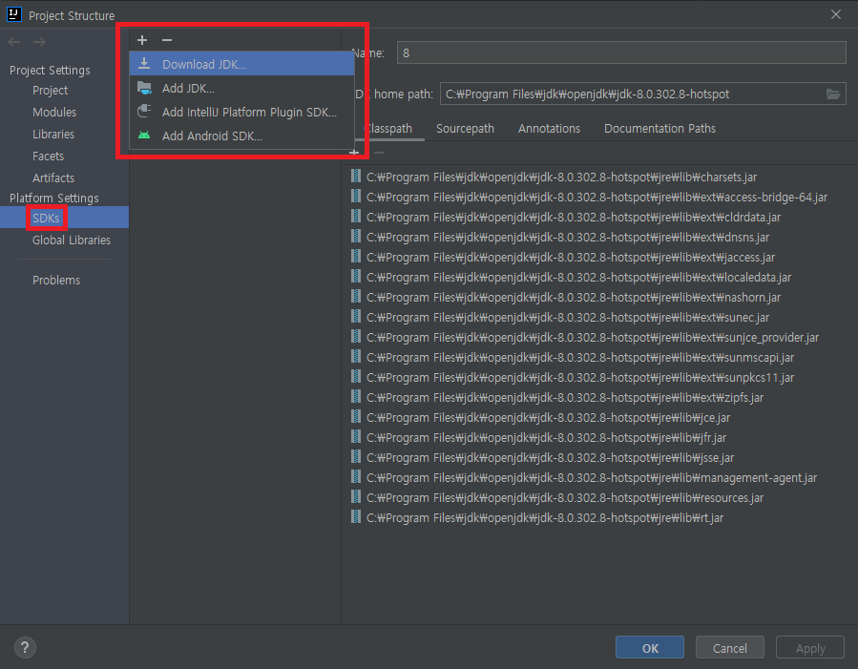Click the question mark help icon
This screenshot has height=669, width=858.
pos(25,648)
